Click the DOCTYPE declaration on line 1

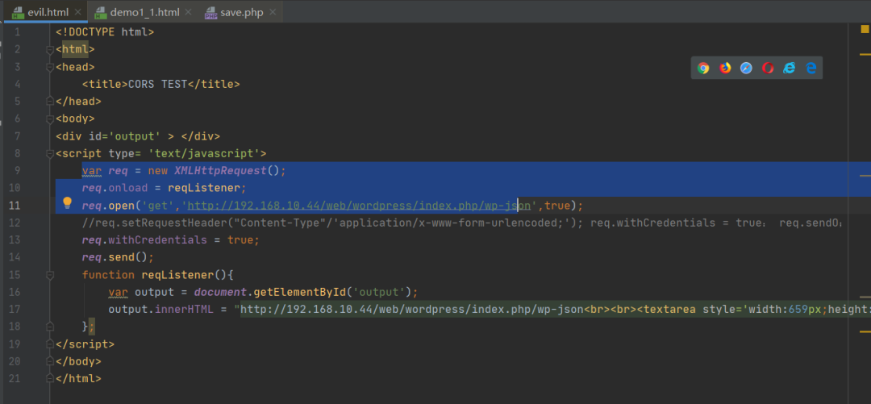(104, 32)
